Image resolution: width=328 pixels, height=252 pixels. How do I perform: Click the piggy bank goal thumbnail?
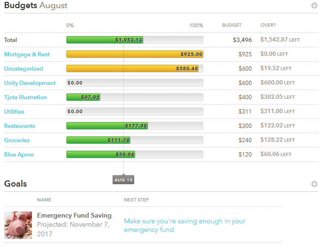(18, 225)
